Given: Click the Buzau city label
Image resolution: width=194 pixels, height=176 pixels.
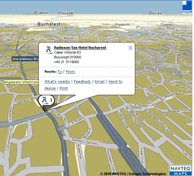Looking at the screenshot, I should point(156,13).
